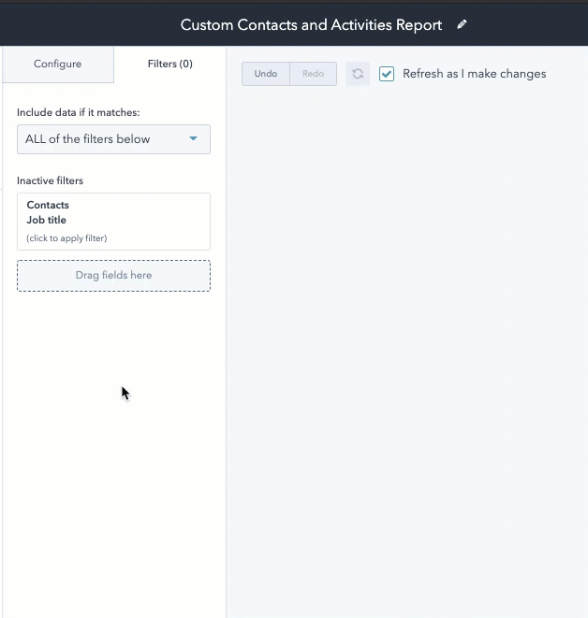The width and height of the screenshot is (588, 618).
Task: Click the "Job title" field name in filter
Action: pyautogui.click(x=47, y=221)
